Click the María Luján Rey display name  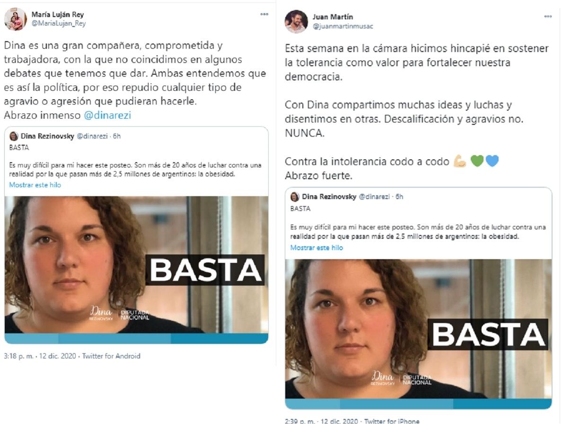click(58, 14)
